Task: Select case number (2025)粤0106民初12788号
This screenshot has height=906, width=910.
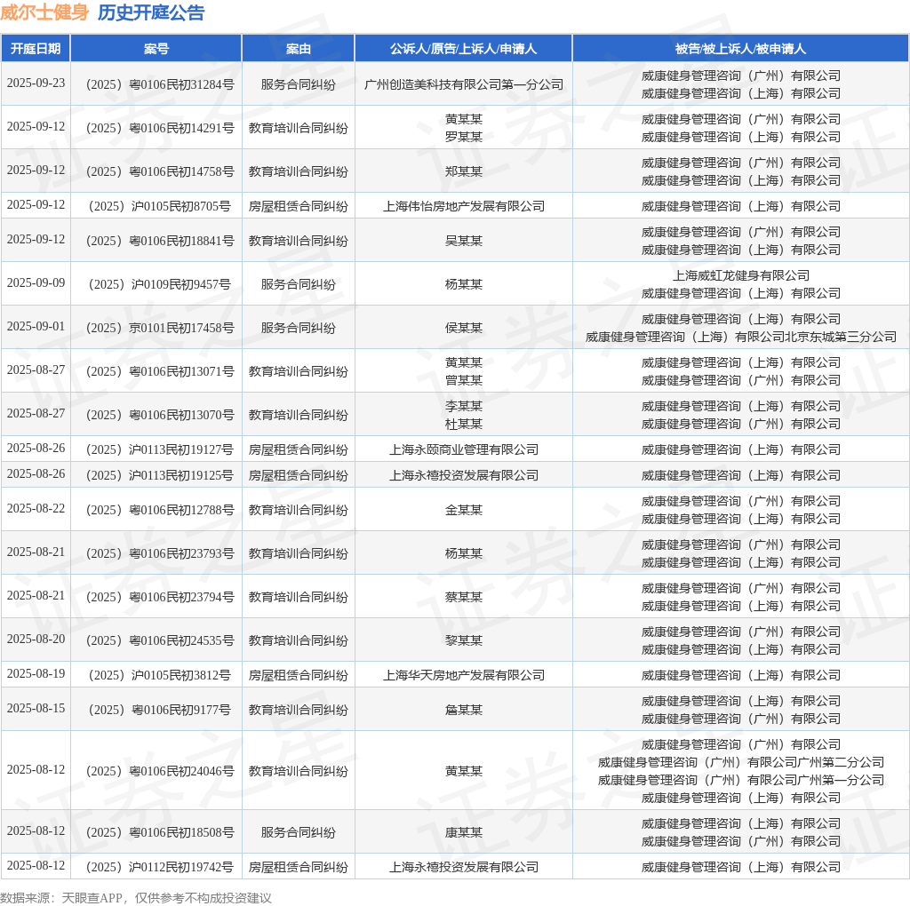Action: [x=160, y=510]
